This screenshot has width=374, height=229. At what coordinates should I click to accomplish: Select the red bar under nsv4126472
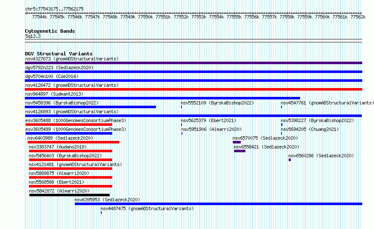193,89
